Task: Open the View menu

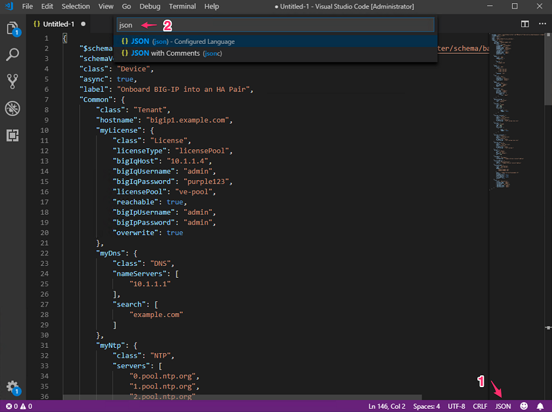Action: 106,7
